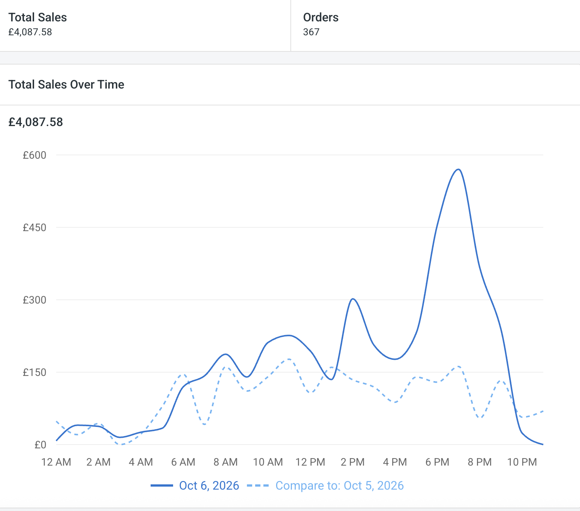Select the Orders summary card
The height and width of the screenshot is (511, 580).
point(435,25)
